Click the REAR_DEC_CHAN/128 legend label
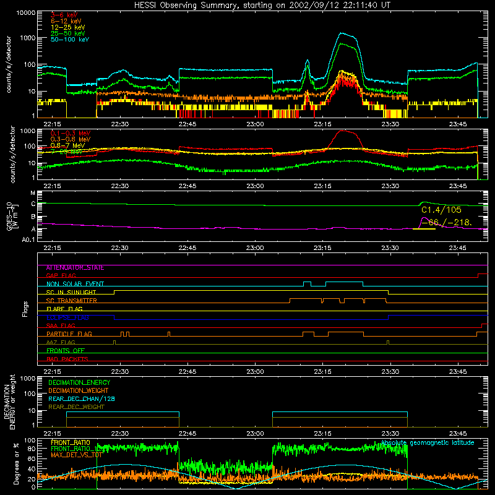Image resolution: width=495 pixels, height=495 pixels. (82, 398)
